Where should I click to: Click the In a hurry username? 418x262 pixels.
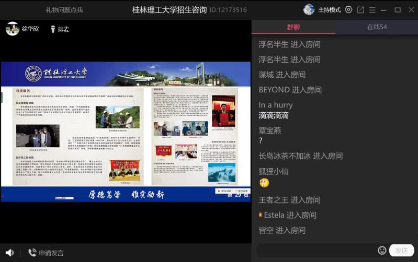click(x=276, y=105)
